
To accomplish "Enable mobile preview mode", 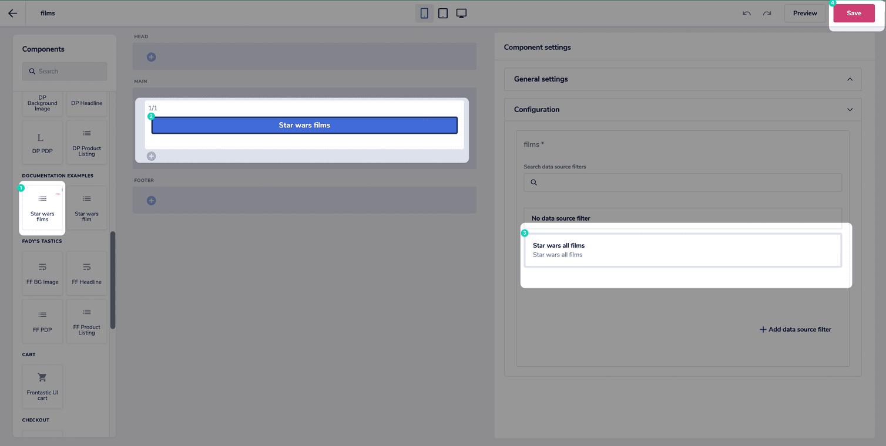I will (424, 13).
